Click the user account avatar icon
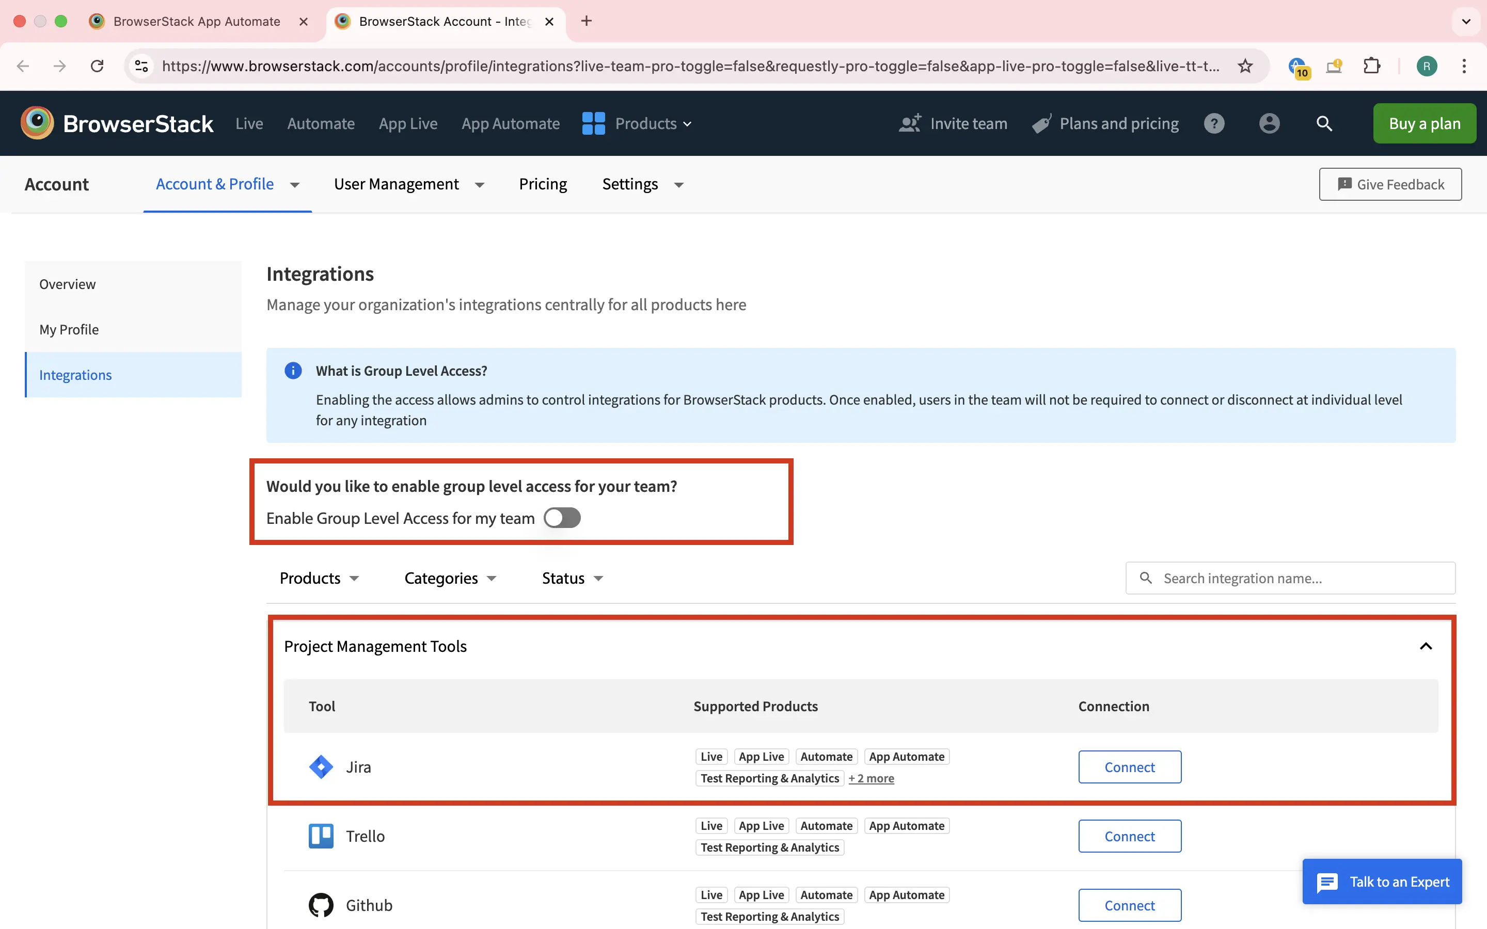Screen dimensions: 1487x929 click(x=1269, y=123)
